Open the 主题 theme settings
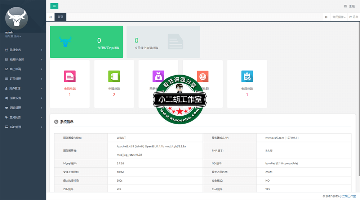Viewport: 360px width, 200px height. pyautogui.click(x=349, y=6)
